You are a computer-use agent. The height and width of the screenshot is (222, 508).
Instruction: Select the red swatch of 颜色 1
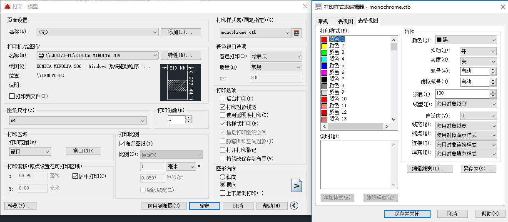tap(324, 39)
